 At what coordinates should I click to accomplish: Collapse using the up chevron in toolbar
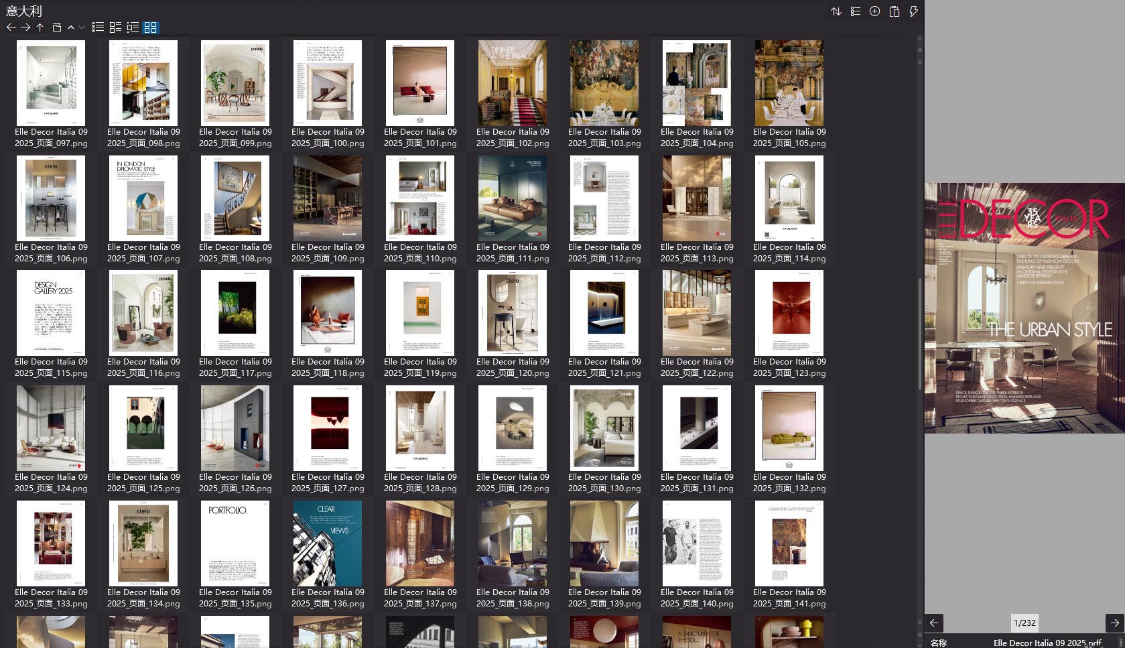click(71, 27)
